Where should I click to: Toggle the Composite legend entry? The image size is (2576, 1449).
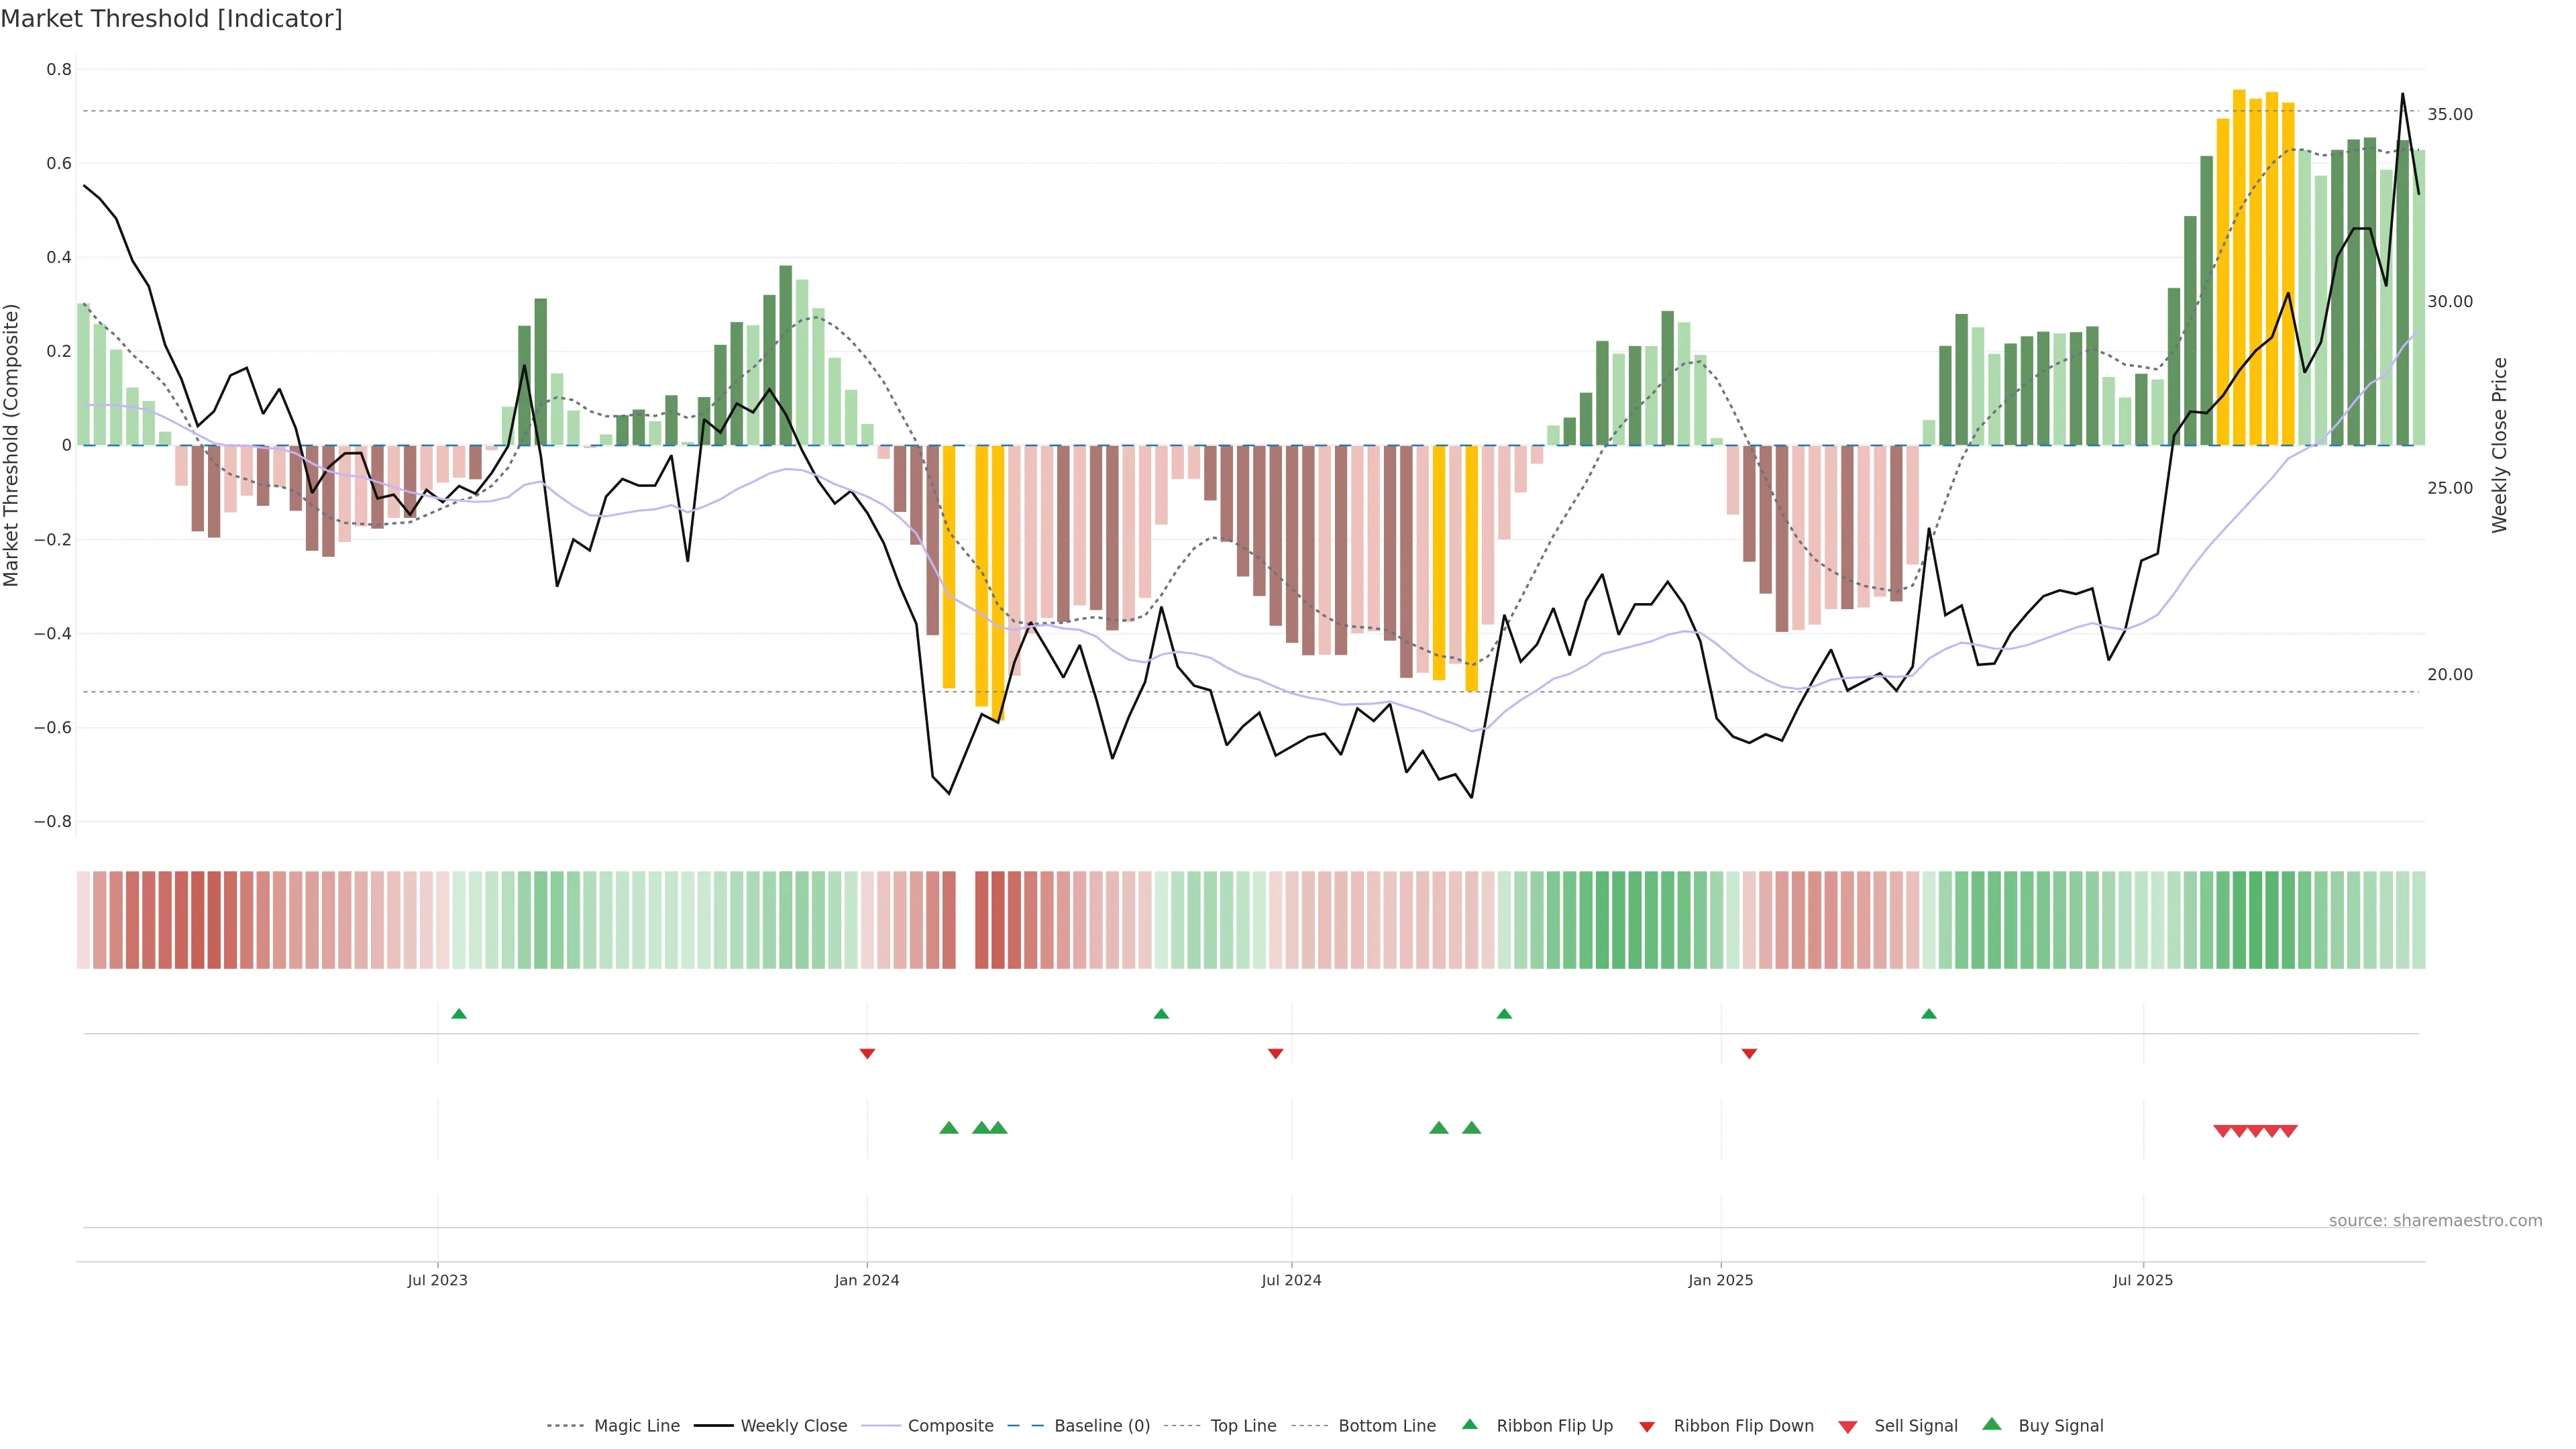pyautogui.click(x=950, y=1426)
